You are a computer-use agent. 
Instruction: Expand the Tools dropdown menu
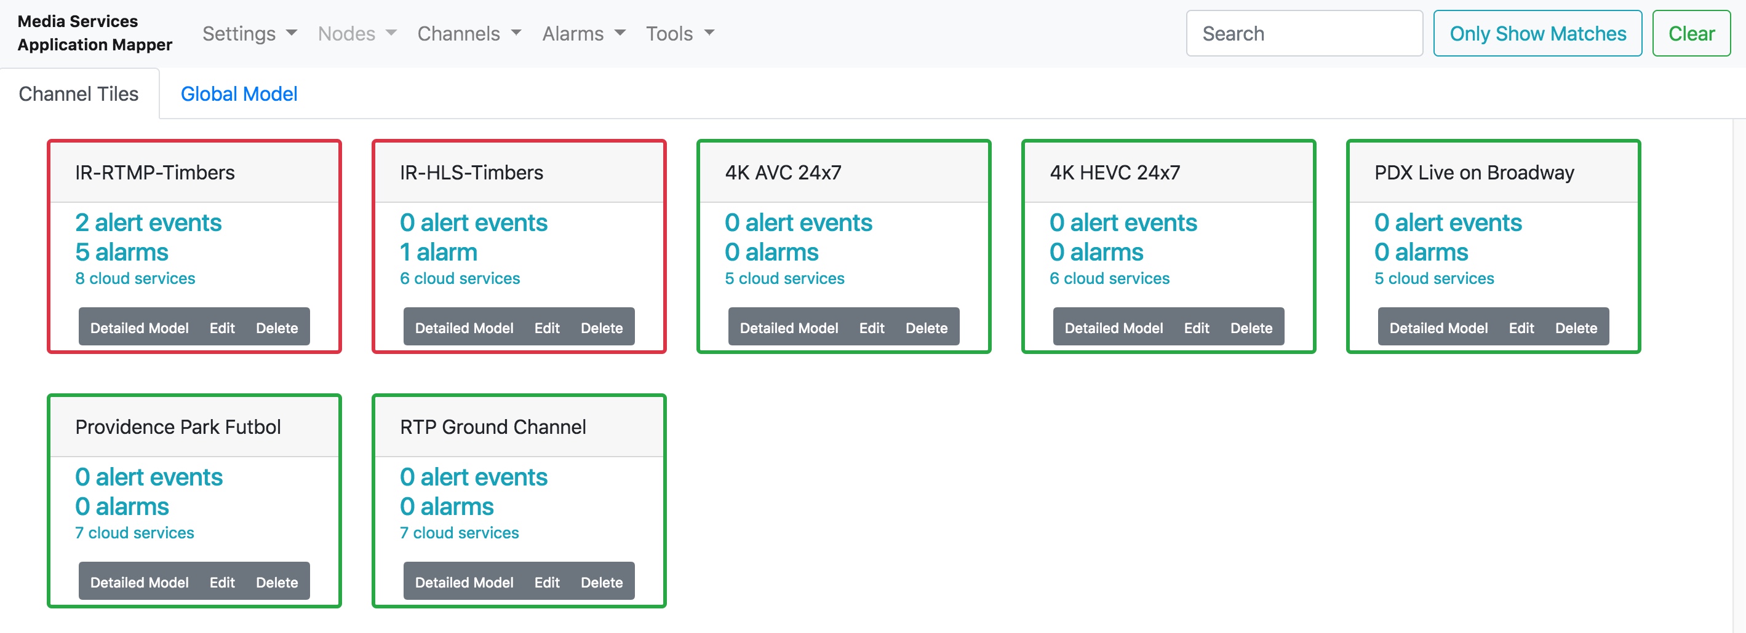680,33
